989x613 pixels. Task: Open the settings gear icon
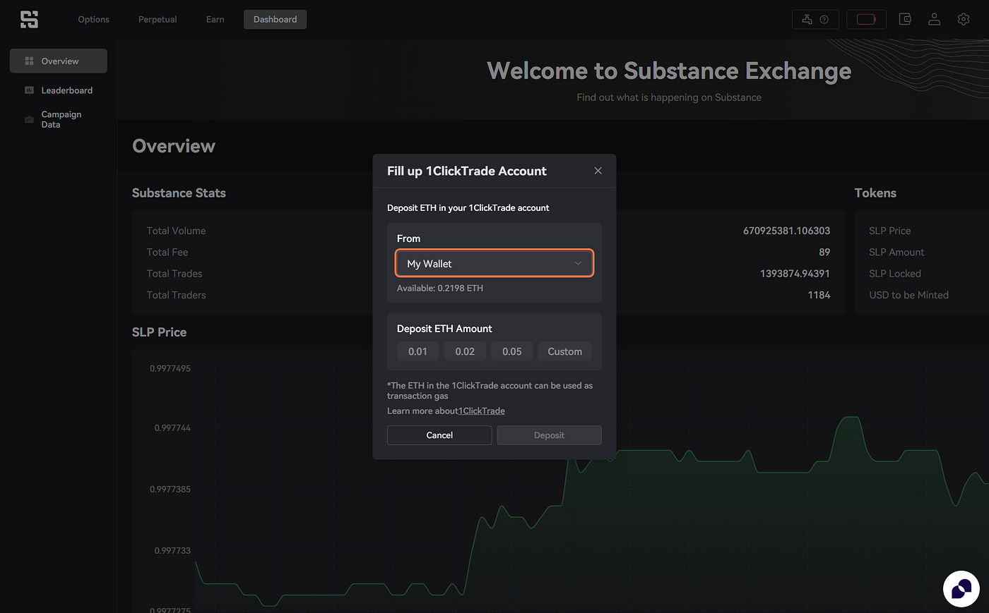pos(964,20)
